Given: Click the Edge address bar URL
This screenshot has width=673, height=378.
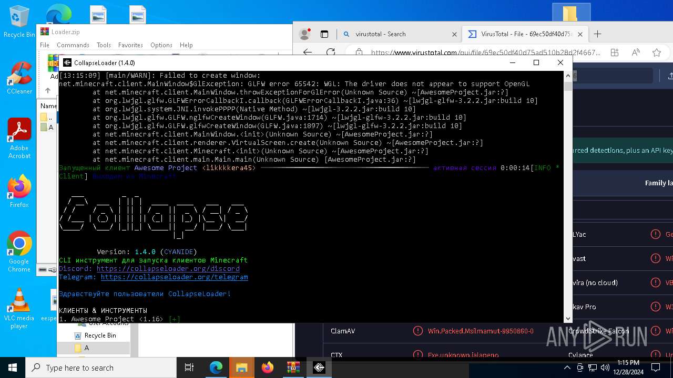Looking at the screenshot, I should (x=486, y=52).
